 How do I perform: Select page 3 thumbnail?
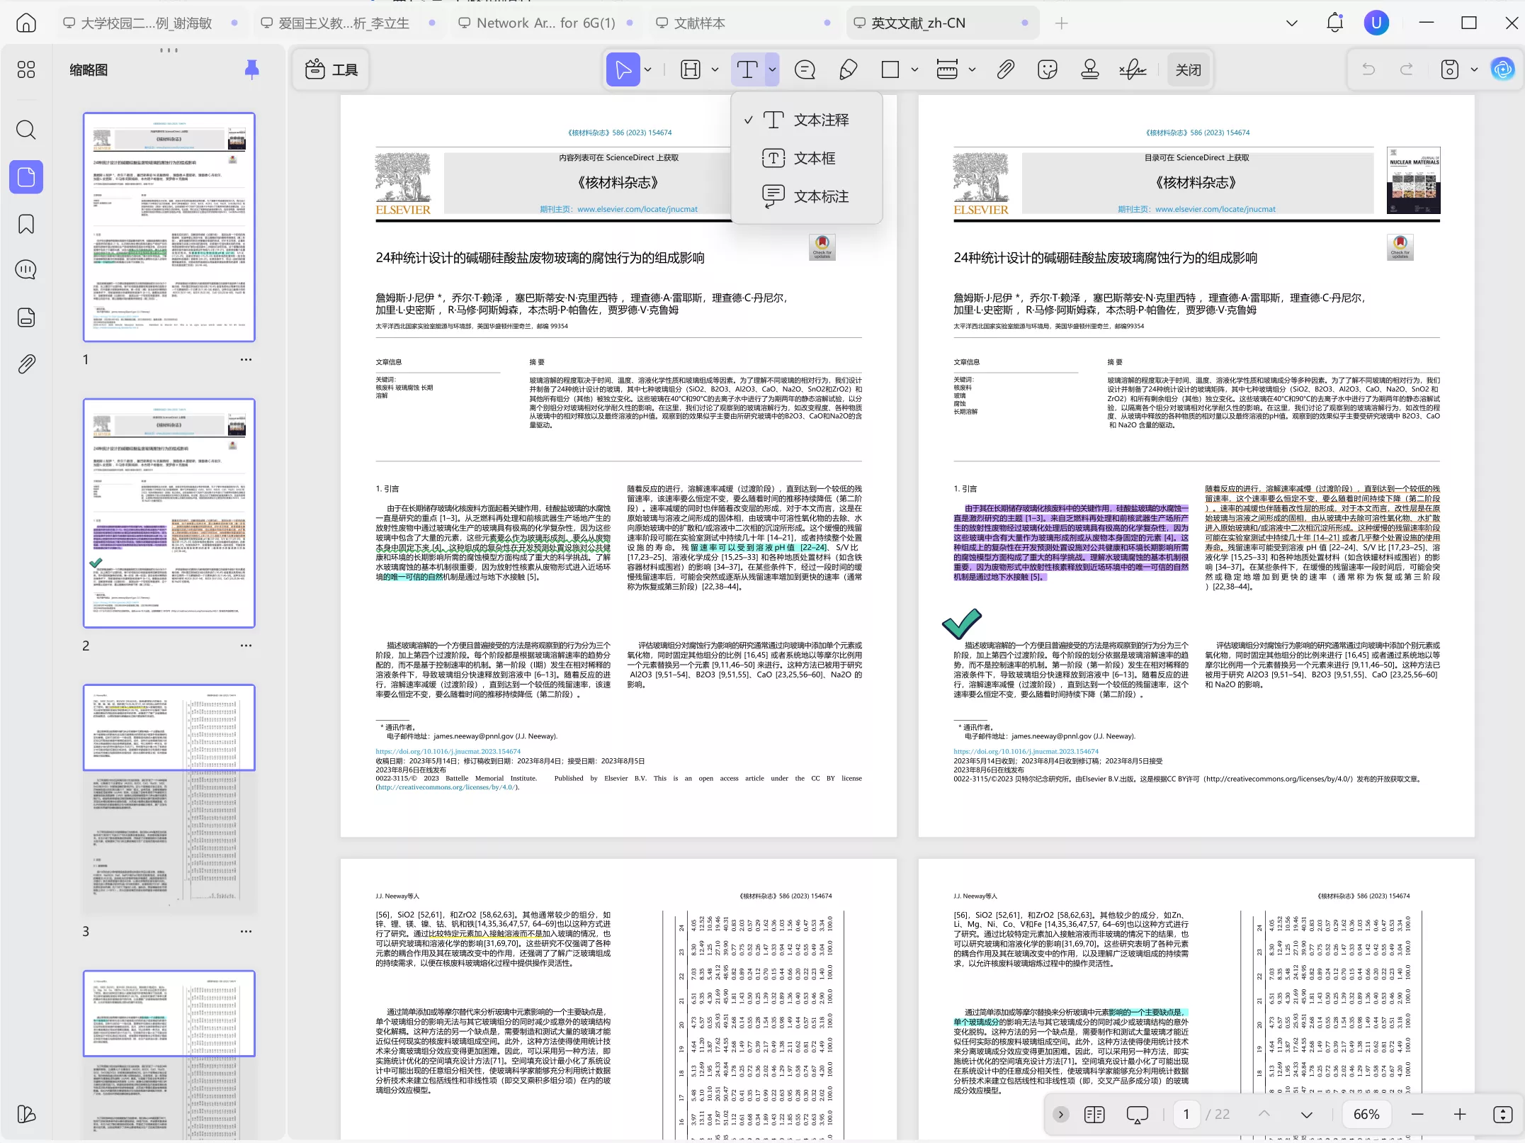coord(169,799)
